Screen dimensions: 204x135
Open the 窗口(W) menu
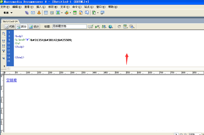[101, 7]
